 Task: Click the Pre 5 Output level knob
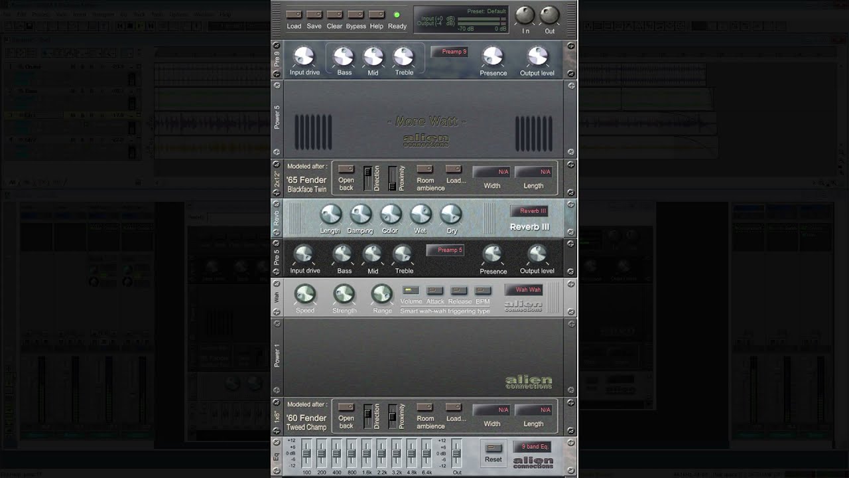[537, 254]
